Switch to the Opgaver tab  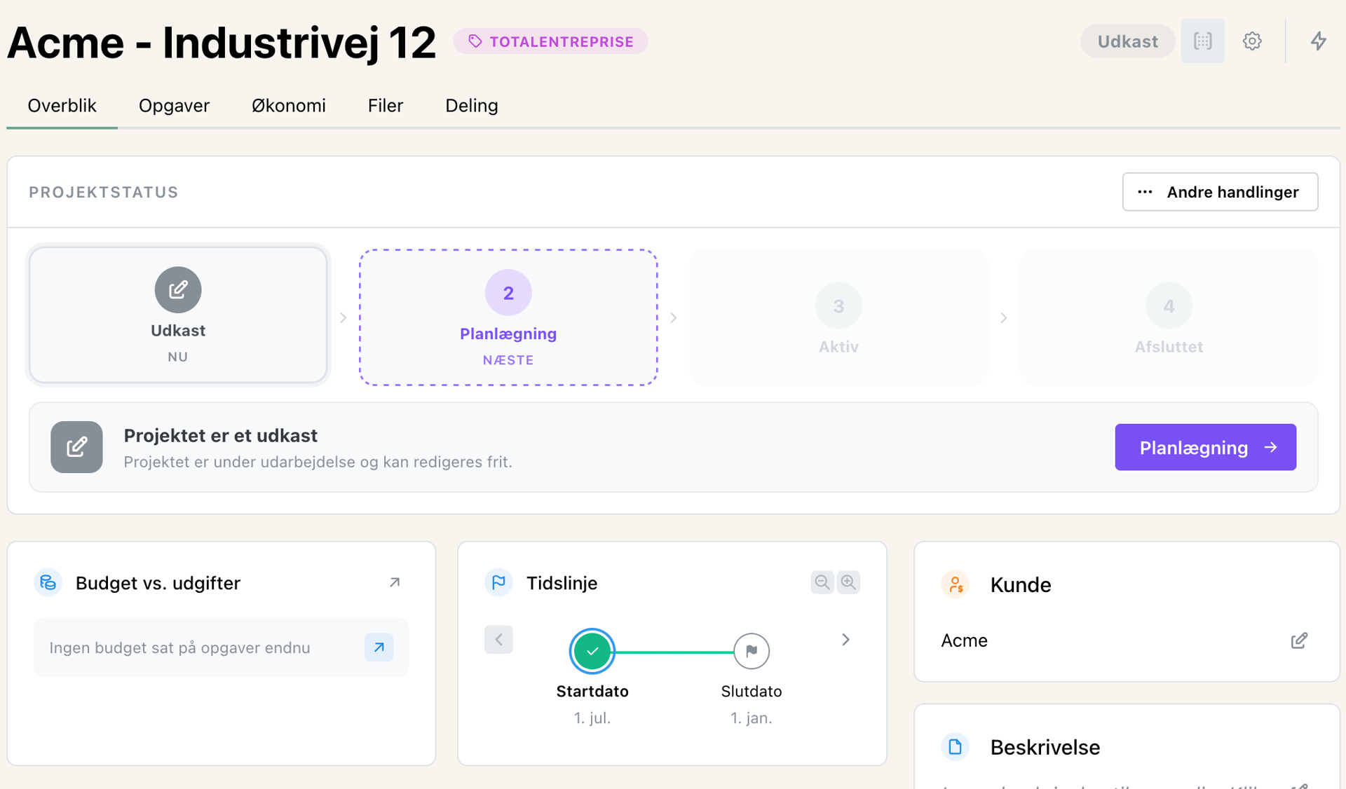[174, 105]
